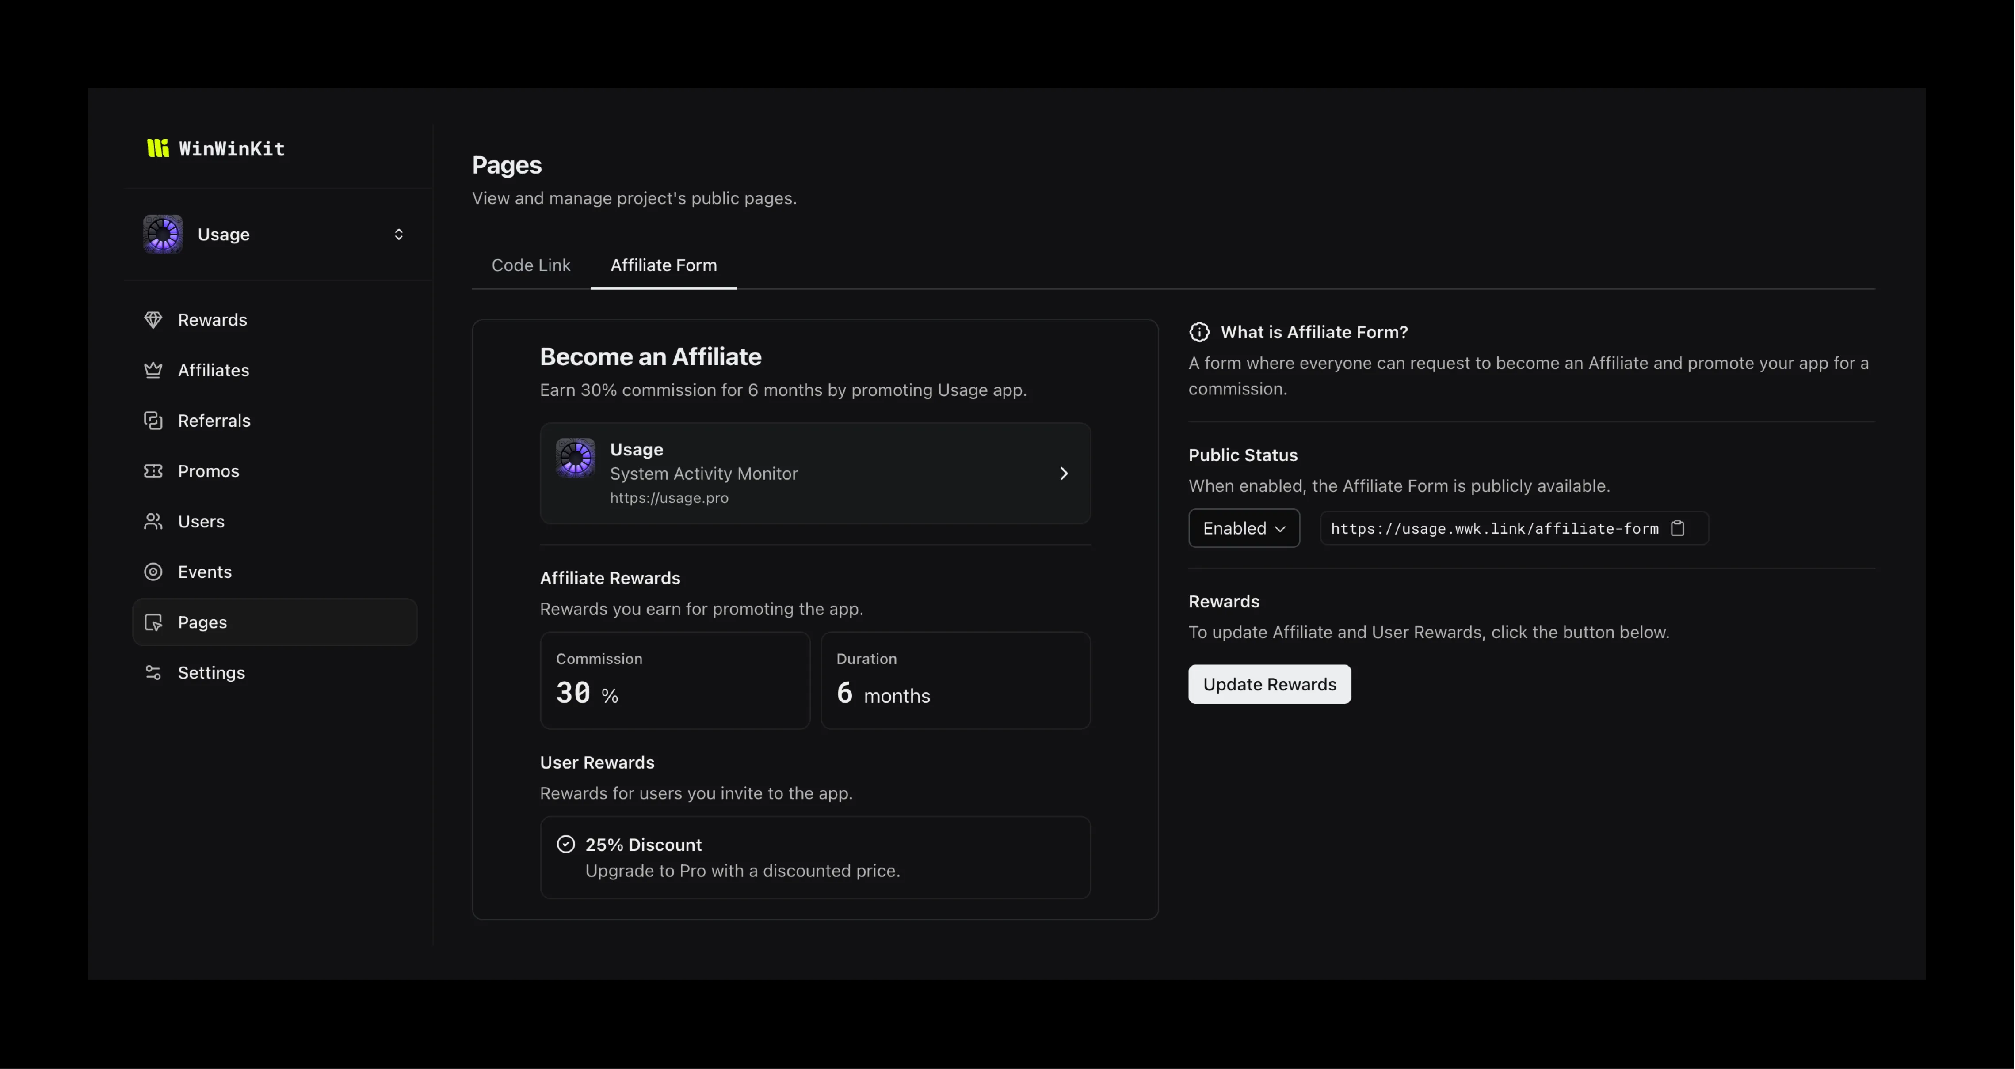The image size is (2015, 1069).
Task: Select the Pages entry in the sidebar
Action: coord(203,622)
